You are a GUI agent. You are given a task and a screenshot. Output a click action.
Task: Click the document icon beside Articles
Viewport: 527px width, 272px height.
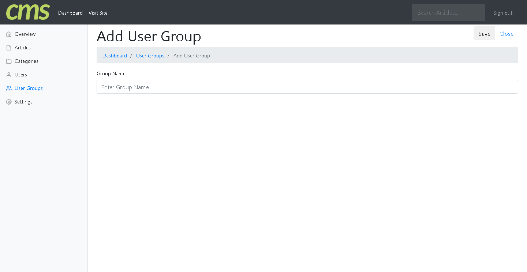pos(9,48)
